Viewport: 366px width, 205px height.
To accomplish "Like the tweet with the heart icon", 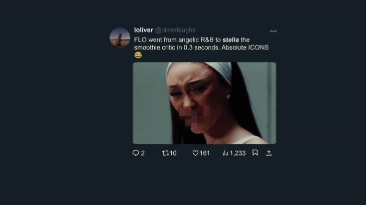I will pyautogui.click(x=196, y=153).
